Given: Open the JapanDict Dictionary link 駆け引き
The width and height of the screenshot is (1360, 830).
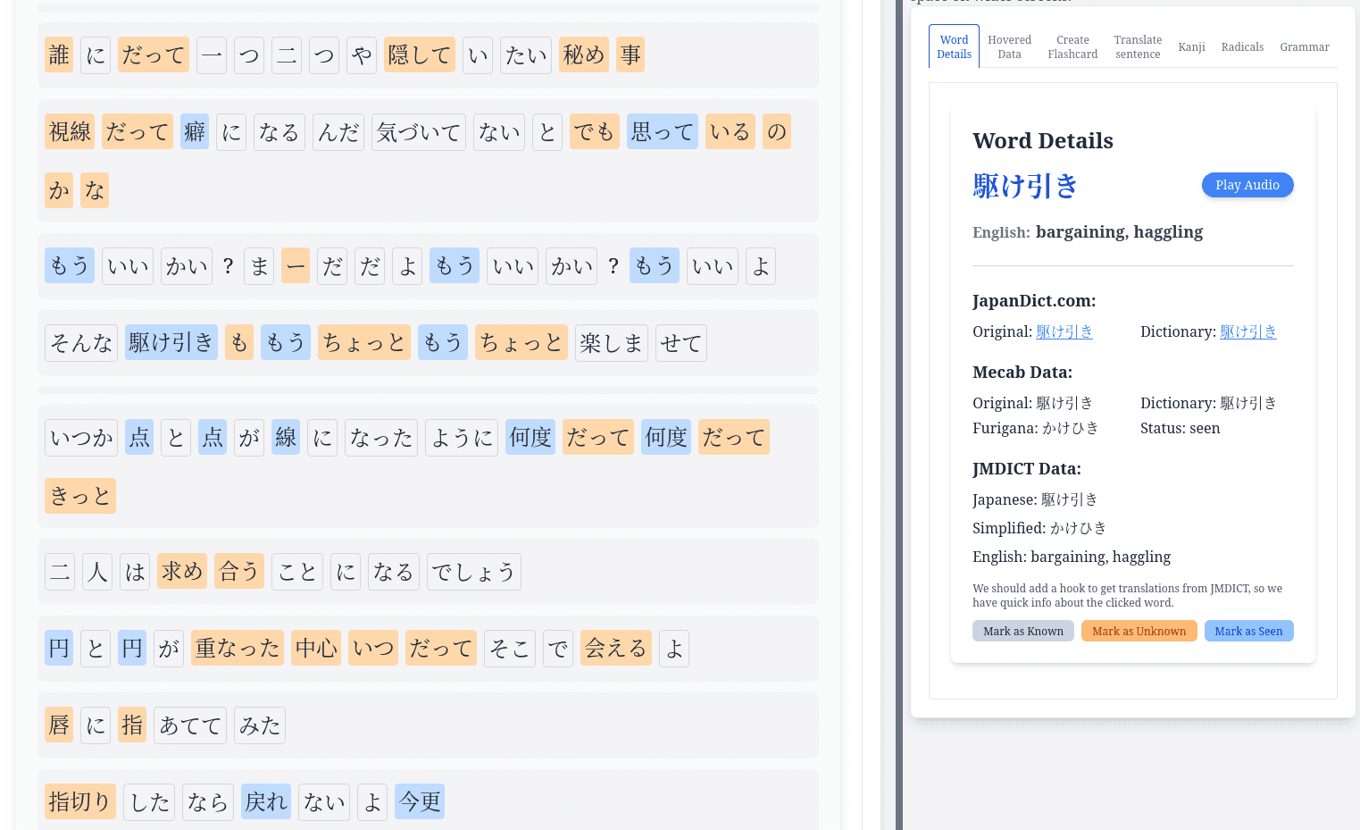Looking at the screenshot, I should coord(1248,331).
